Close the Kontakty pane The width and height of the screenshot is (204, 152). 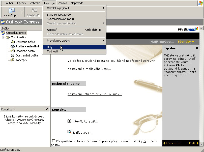47,109
